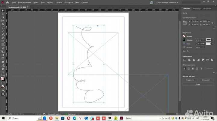217x121 pixels.
Task: Click the Home icon in top bar
Action: click(8, 2)
